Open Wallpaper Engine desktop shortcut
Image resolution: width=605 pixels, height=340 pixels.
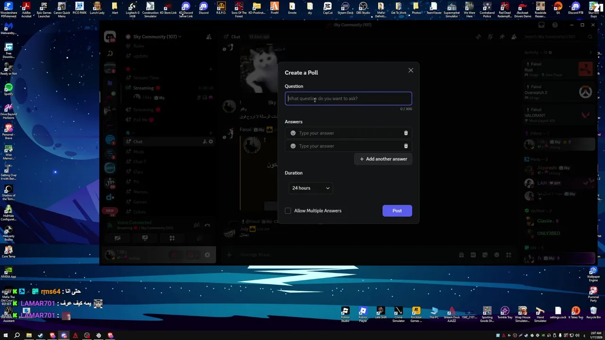[x=593, y=273]
